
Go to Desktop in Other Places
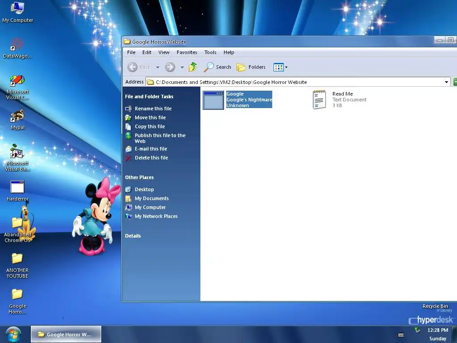144,189
